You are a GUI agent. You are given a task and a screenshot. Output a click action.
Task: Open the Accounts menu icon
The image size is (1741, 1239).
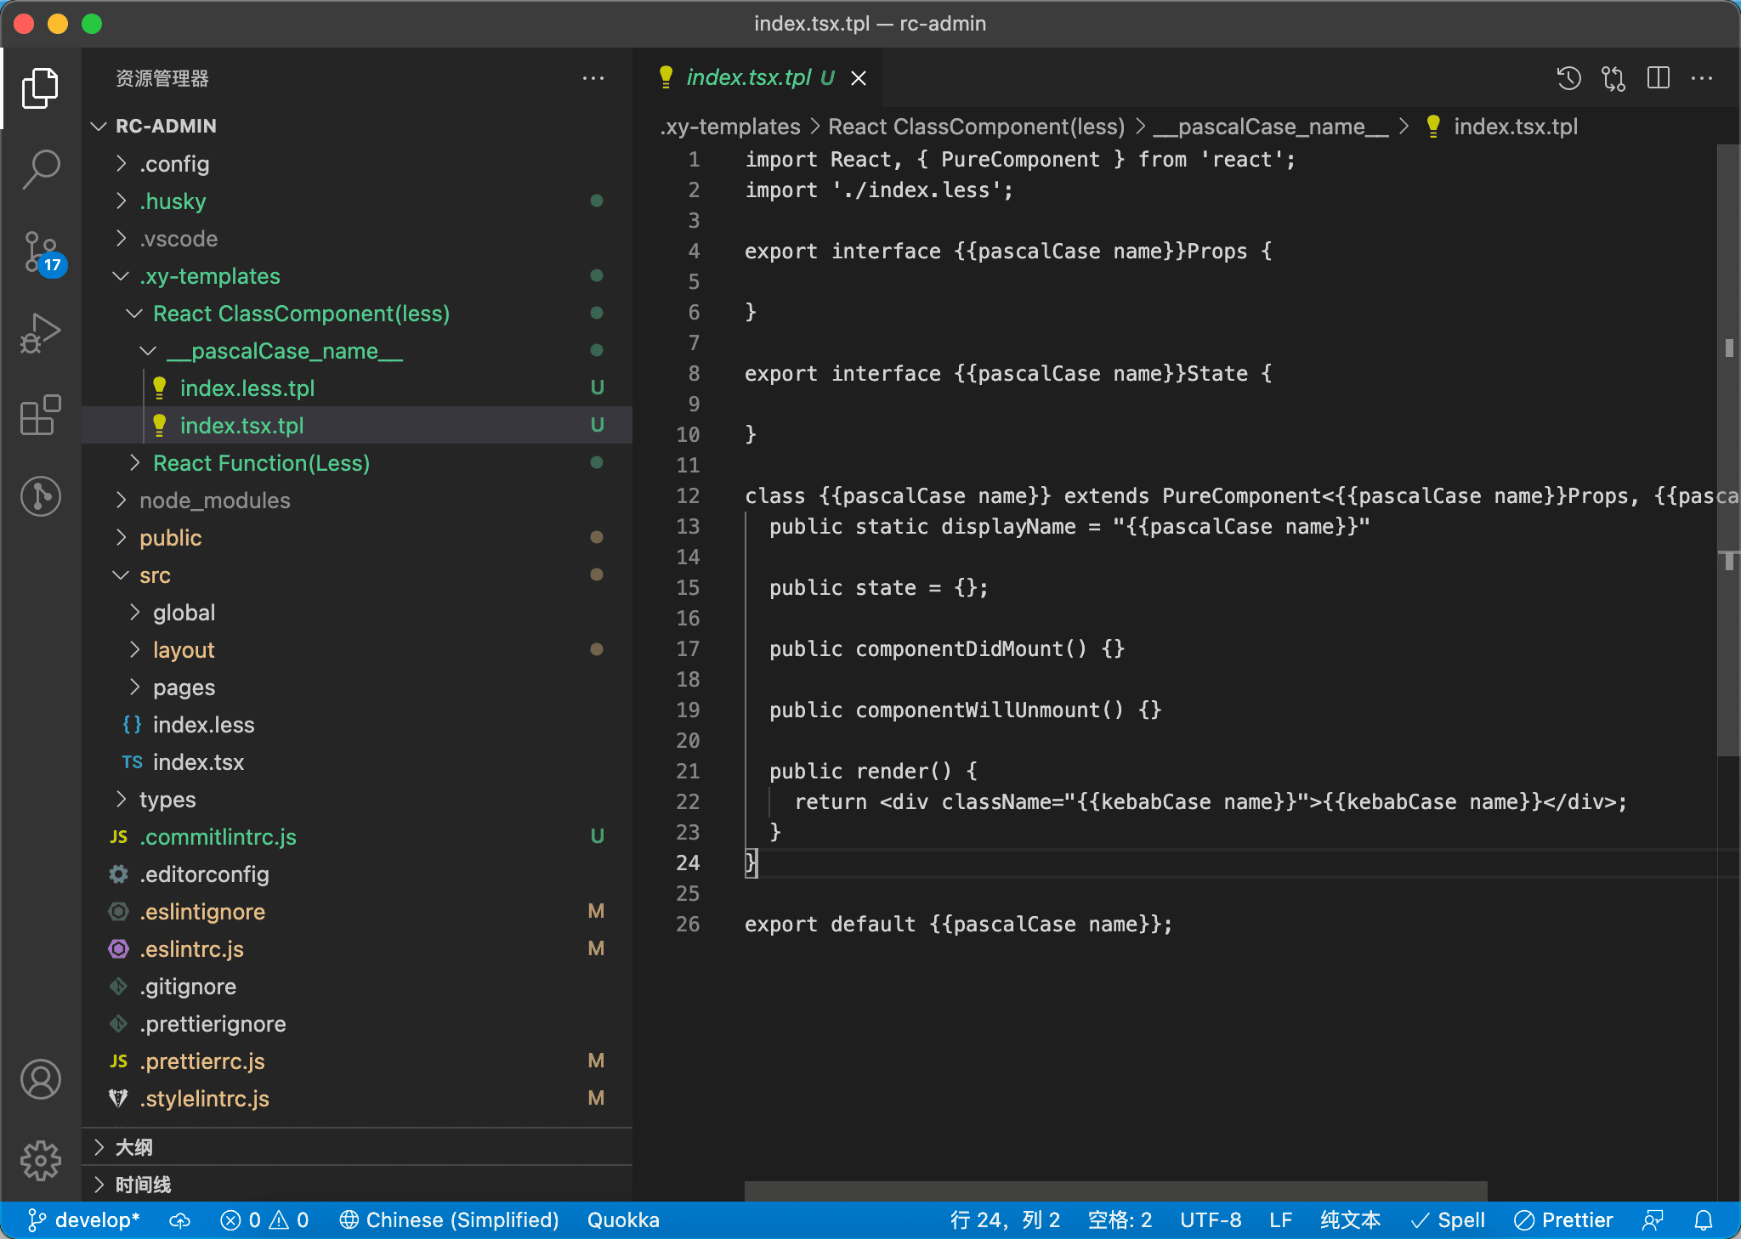point(40,1079)
